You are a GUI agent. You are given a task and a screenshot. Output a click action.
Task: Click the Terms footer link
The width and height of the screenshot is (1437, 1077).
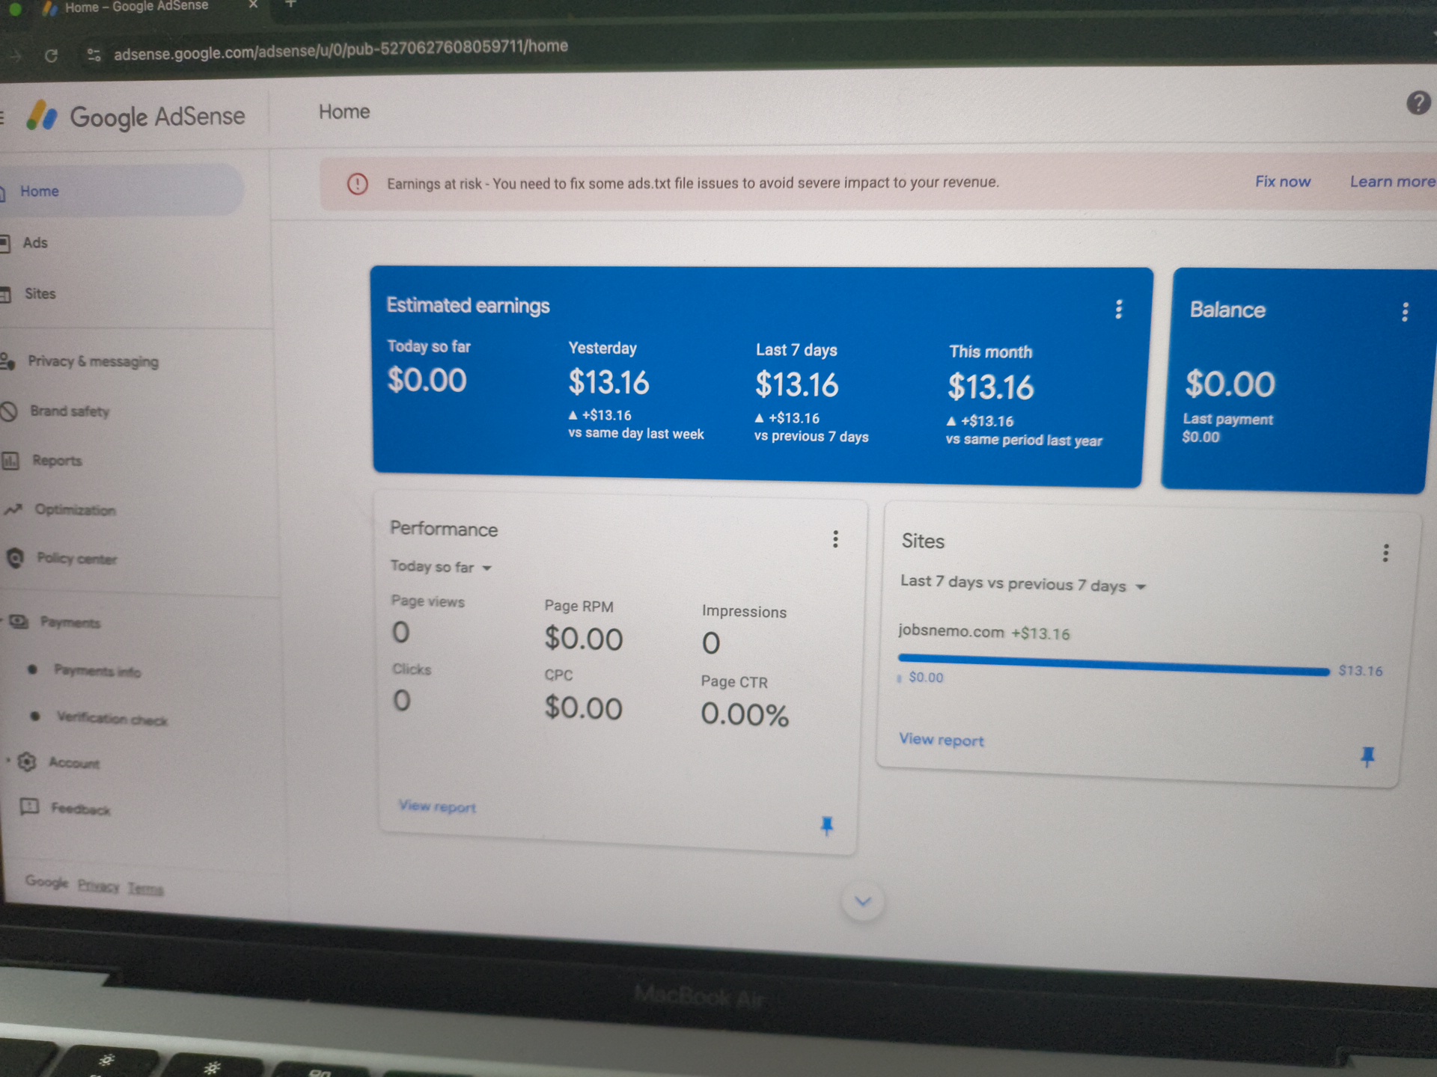point(145,889)
